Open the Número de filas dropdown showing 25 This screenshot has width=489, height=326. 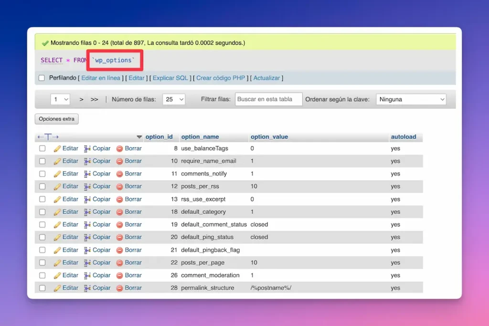[173, 99]
